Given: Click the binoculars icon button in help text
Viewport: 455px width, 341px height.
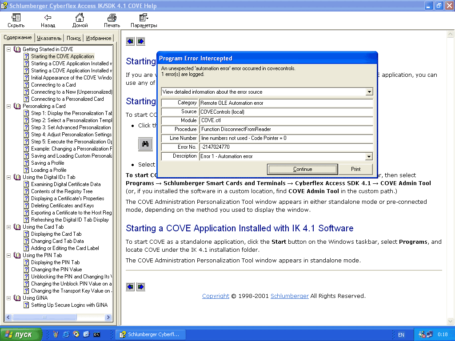Looking at the screenshot, I should tap(145, 144).
